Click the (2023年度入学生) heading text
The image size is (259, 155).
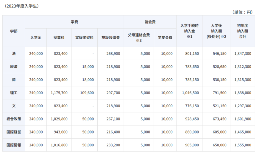point(22,6)
